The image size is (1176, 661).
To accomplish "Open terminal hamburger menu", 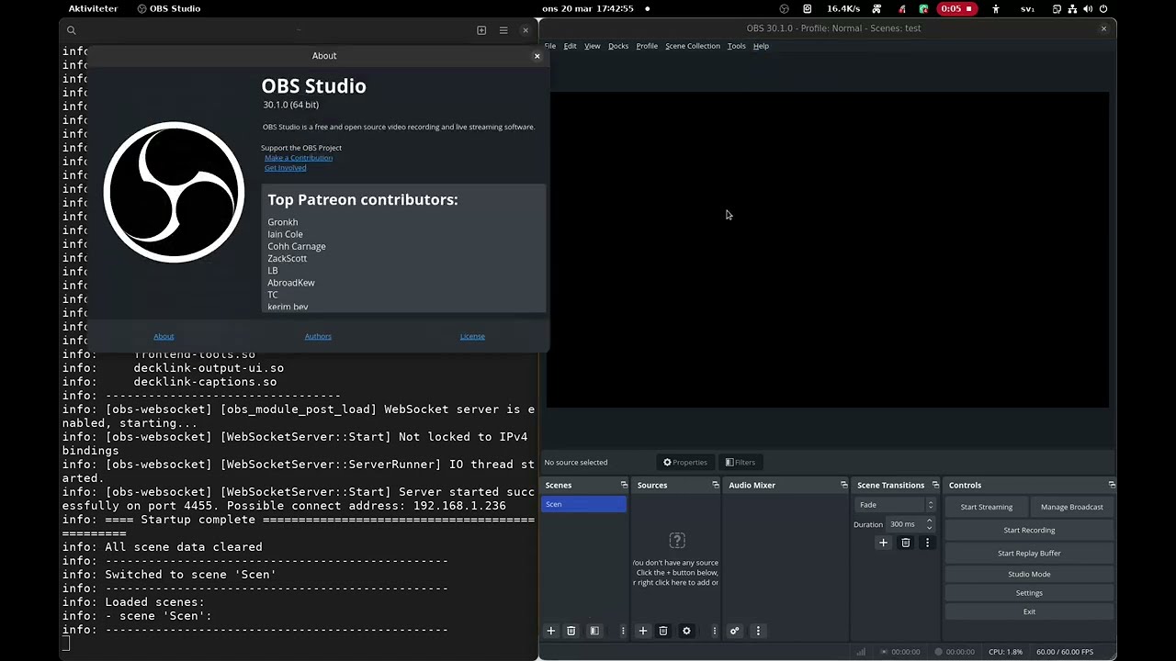I will pos(503,30).
